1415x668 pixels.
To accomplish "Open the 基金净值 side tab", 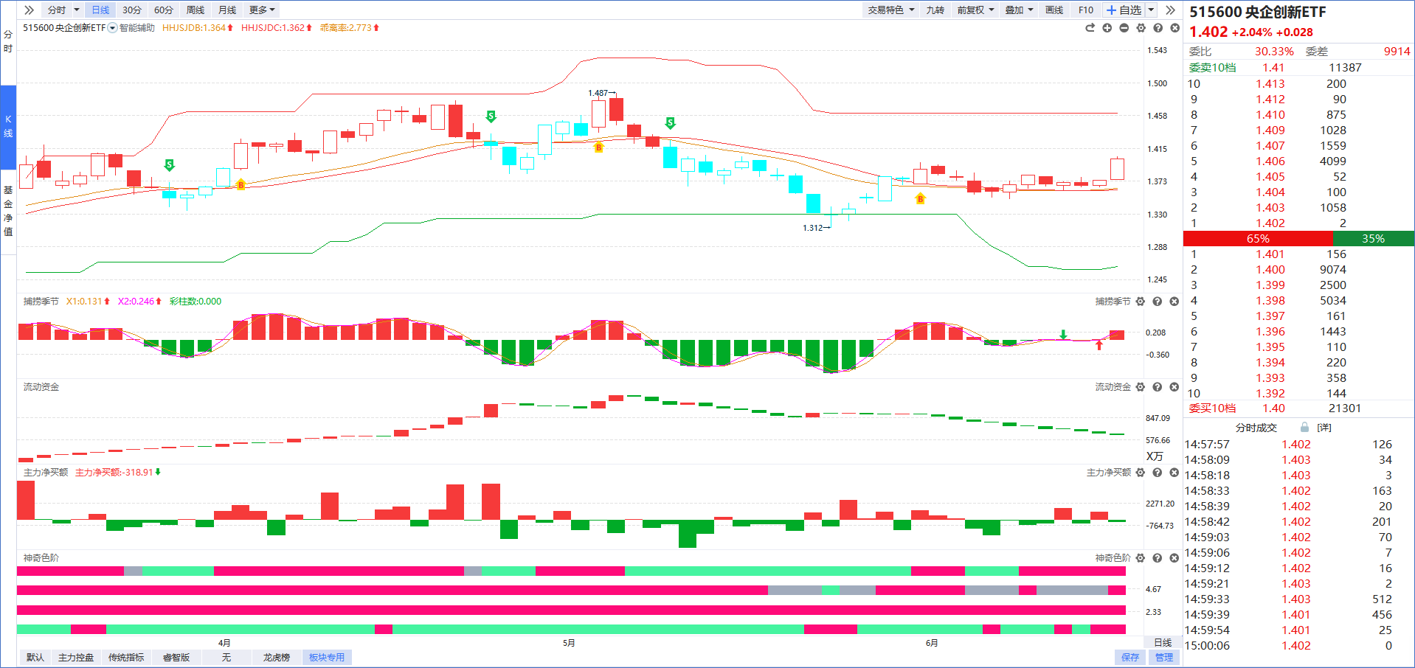I will pyautogui.click(x=8, y=211).
